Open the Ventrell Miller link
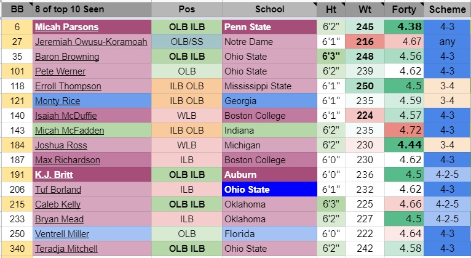The width and height of the screenshot is (471, 258). click(x=62, y=234)
